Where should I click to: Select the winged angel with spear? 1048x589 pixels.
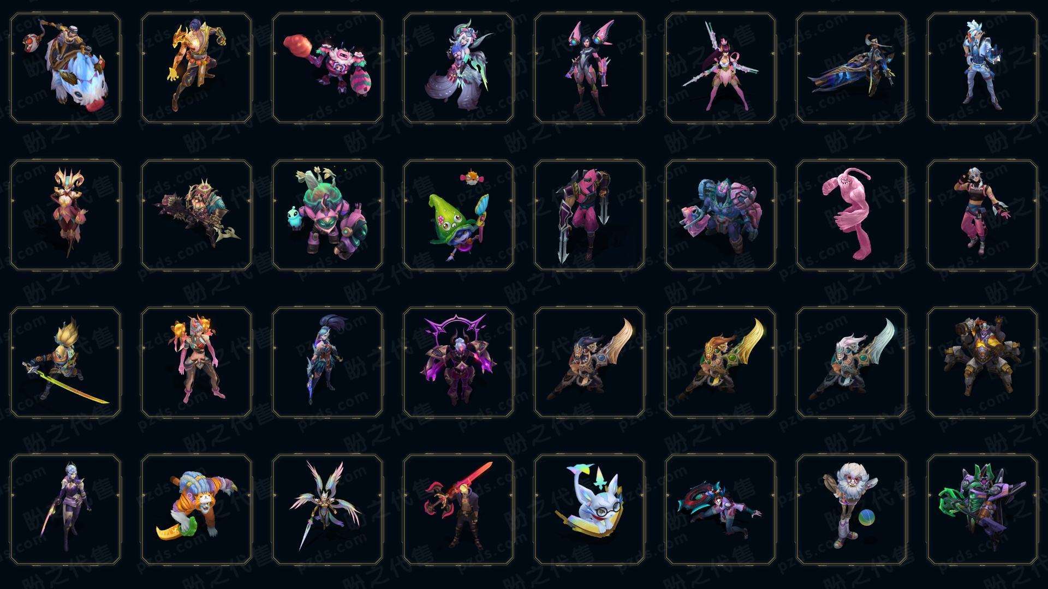327,510
